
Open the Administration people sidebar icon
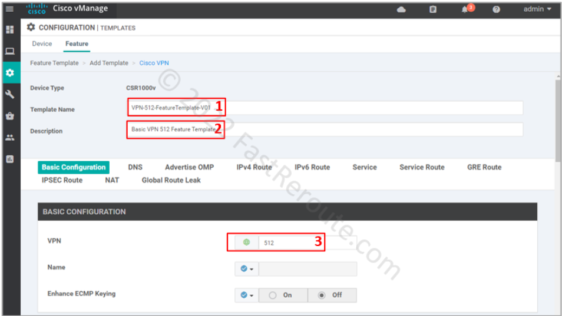tap(10, 138)
